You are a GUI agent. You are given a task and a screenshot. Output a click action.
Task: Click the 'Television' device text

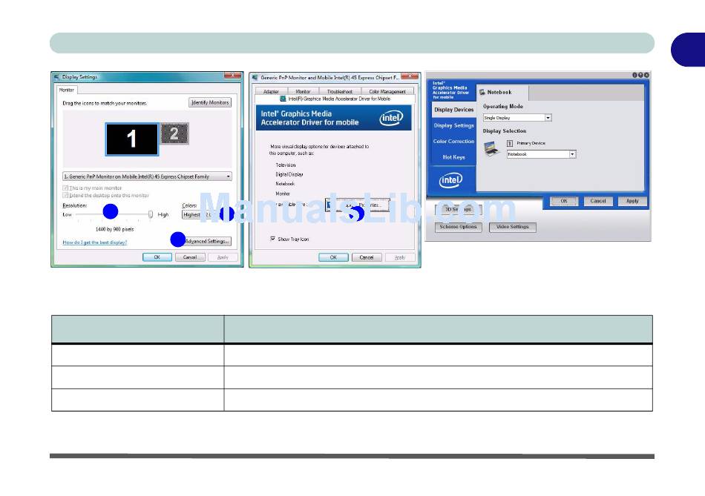pyautogui.click(x=286, y=165)
